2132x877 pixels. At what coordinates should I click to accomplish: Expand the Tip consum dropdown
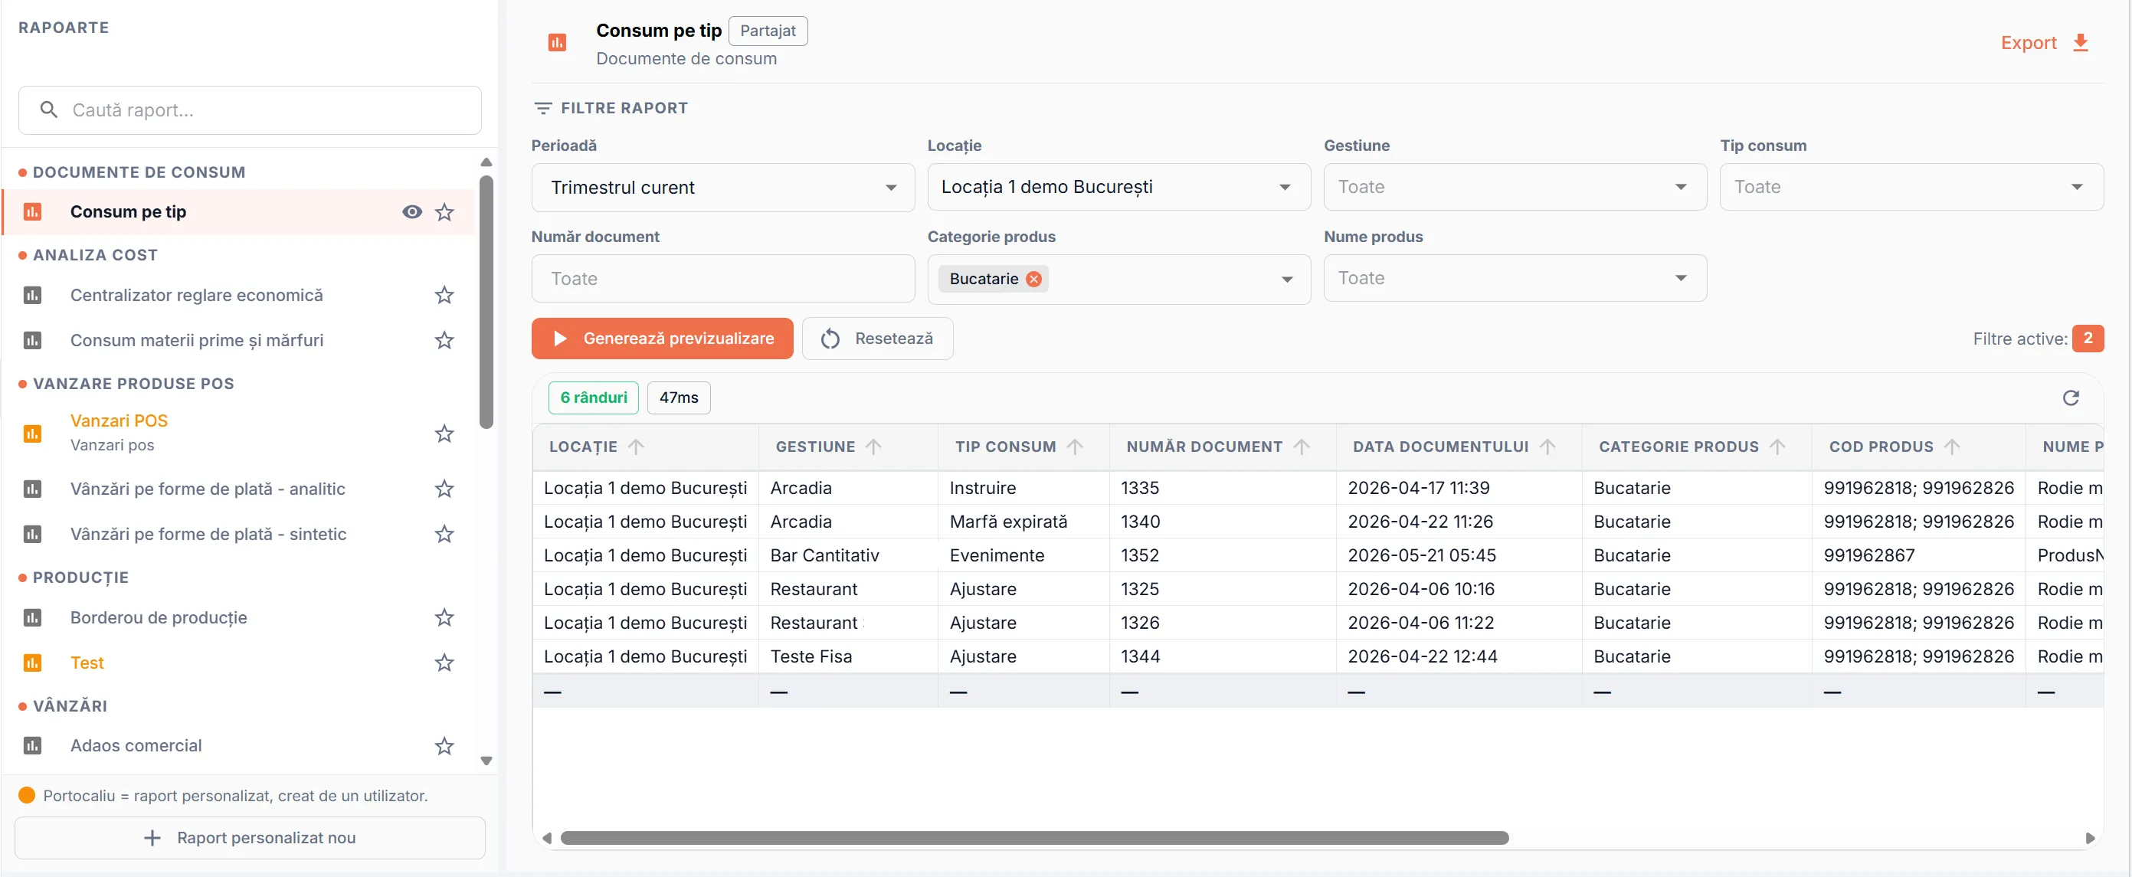point(1911,187)
